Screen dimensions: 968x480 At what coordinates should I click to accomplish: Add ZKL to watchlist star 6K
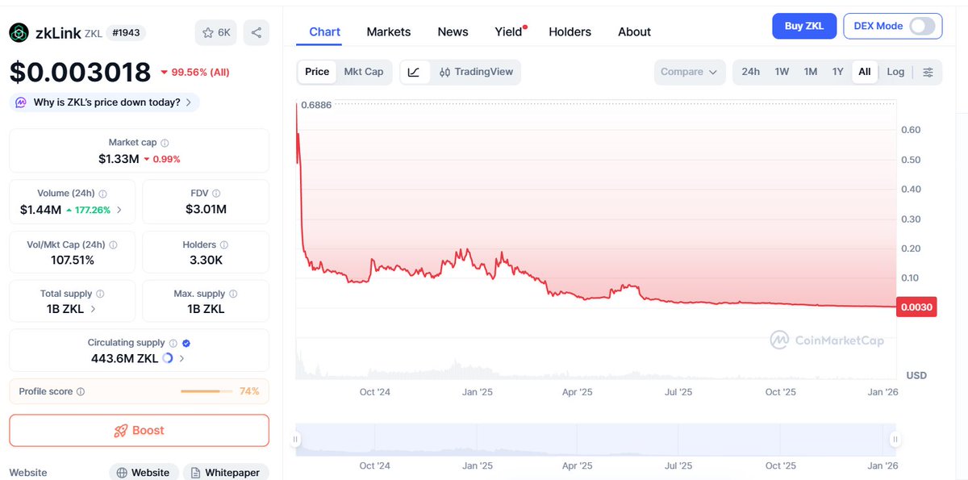point(216,32)
